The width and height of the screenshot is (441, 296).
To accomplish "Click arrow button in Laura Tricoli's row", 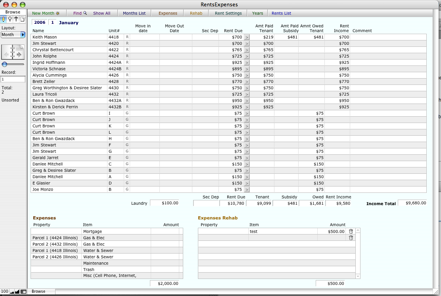I will (247, 94).
